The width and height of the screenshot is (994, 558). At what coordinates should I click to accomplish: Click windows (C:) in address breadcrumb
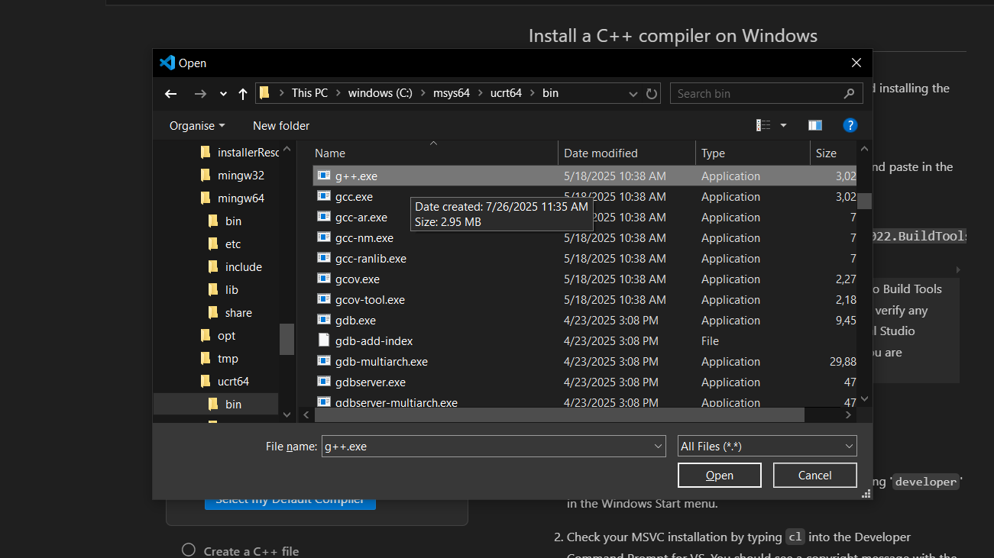coord(380,93)
